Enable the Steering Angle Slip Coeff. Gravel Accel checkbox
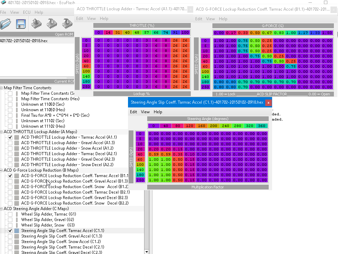 tap(10, 236)
